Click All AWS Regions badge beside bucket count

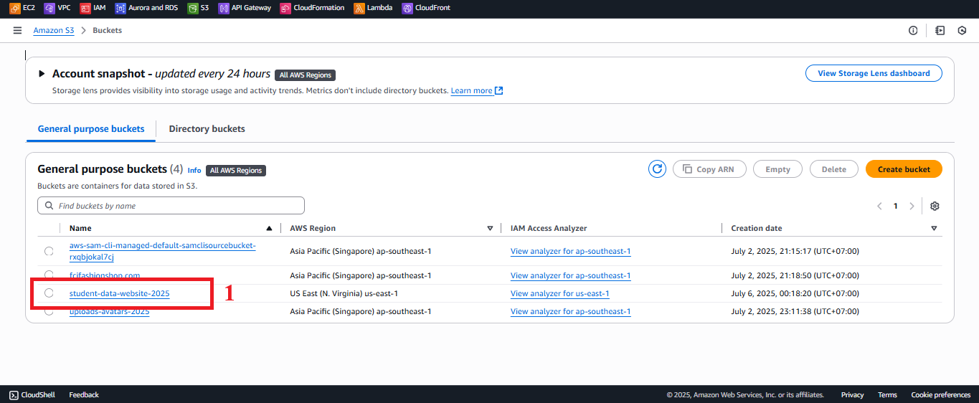(x=236, y=171)
